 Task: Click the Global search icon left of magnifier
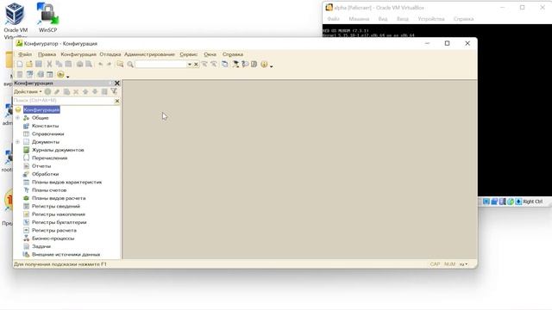[x=120, y=64]
